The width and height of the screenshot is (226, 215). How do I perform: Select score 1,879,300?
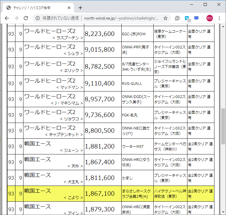(x=100, y=209)
